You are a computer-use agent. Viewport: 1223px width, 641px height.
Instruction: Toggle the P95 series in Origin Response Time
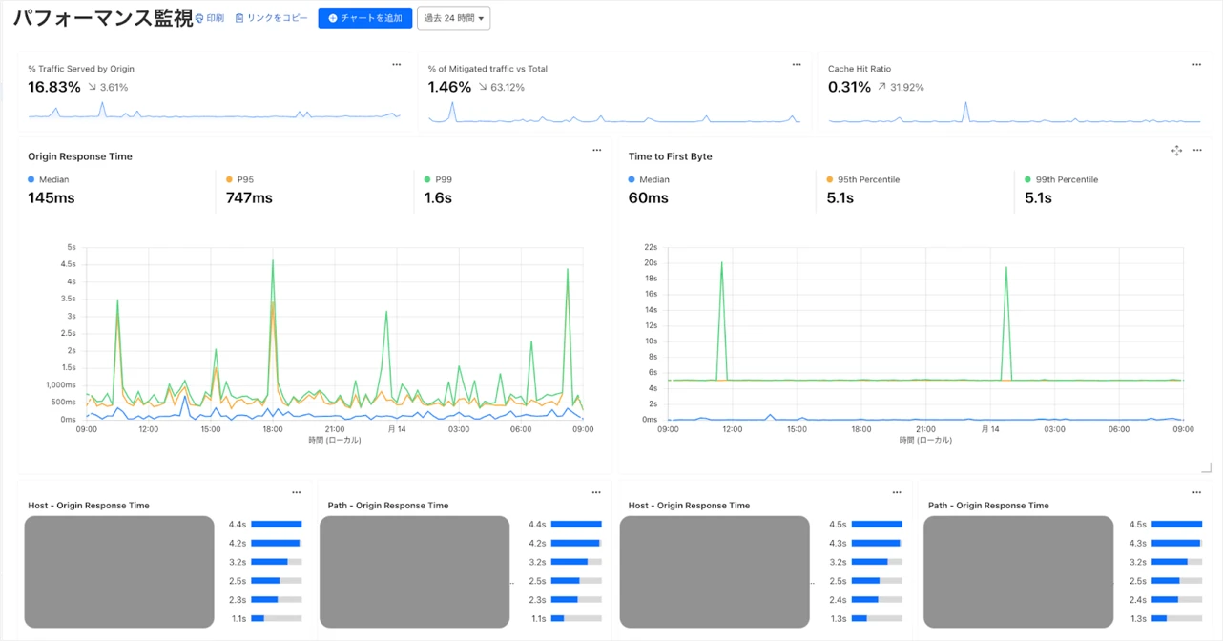click(x=244, y=179)
